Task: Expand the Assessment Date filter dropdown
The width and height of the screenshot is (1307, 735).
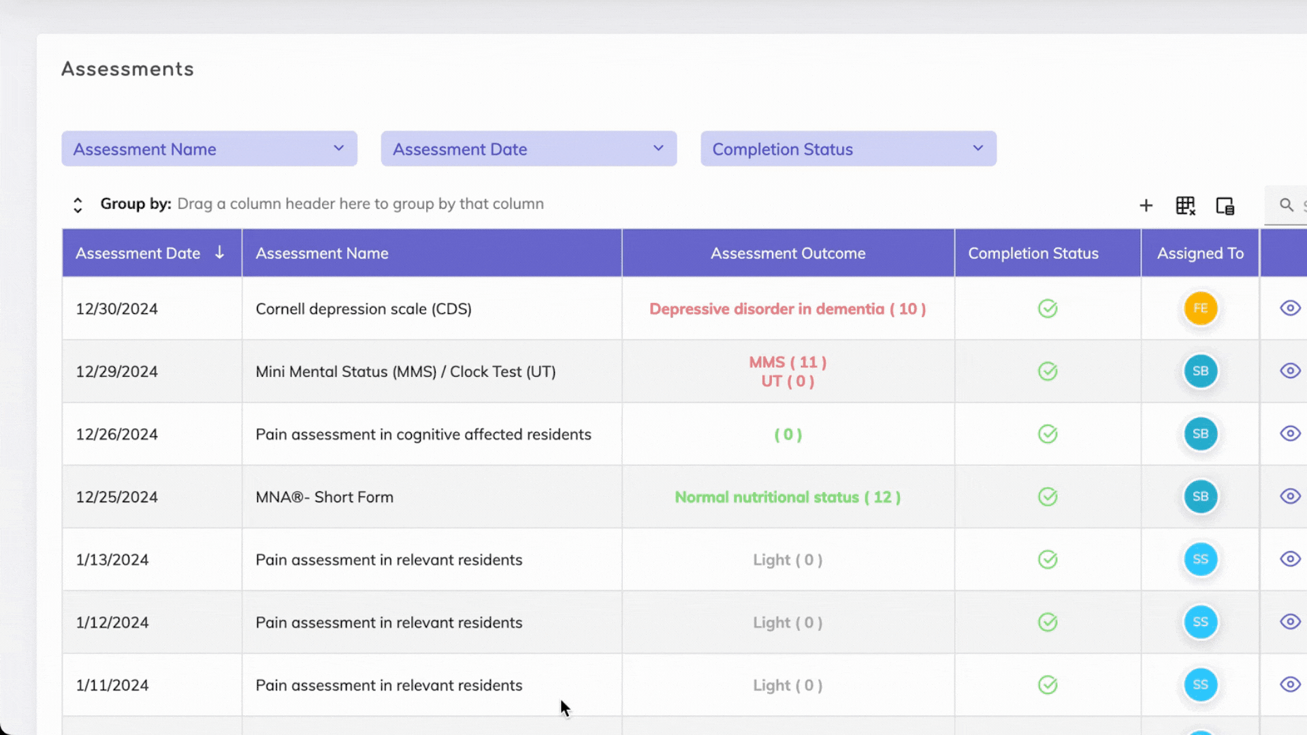Action: [528, 149]
